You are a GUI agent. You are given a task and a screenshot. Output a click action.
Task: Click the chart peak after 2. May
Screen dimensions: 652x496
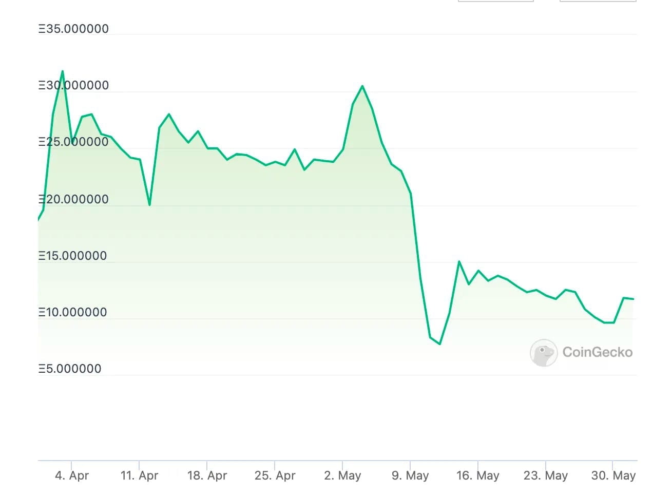tap(362, 86)
